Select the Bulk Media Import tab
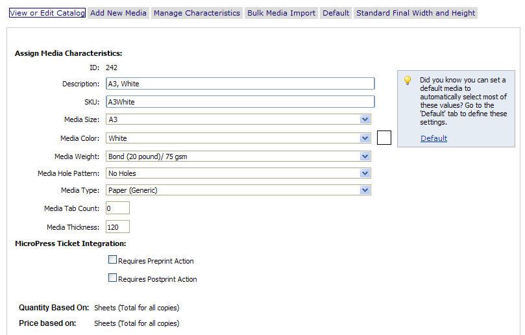This screenshot has height=335, width=525. 281,13
